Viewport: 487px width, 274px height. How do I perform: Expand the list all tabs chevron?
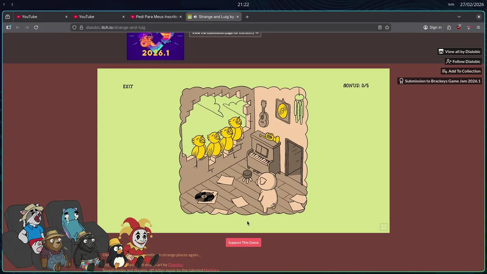coord(459,17)
